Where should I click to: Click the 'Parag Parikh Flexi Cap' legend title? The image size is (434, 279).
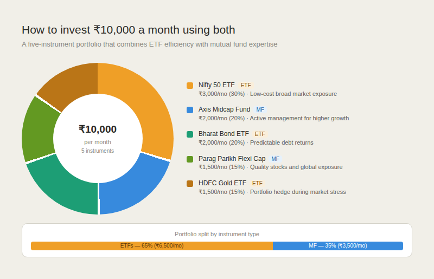click(232, 158)
